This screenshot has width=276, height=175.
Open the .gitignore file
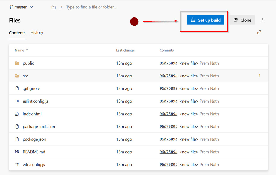[31, 88]
